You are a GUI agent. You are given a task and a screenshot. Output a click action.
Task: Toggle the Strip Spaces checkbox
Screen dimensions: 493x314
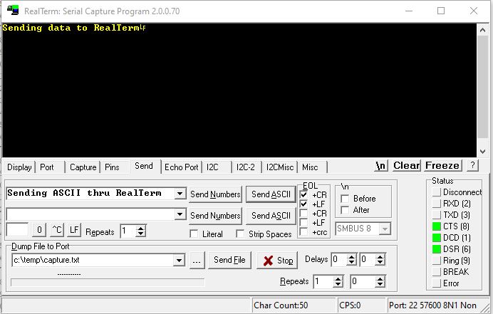[x=240, y=234]
